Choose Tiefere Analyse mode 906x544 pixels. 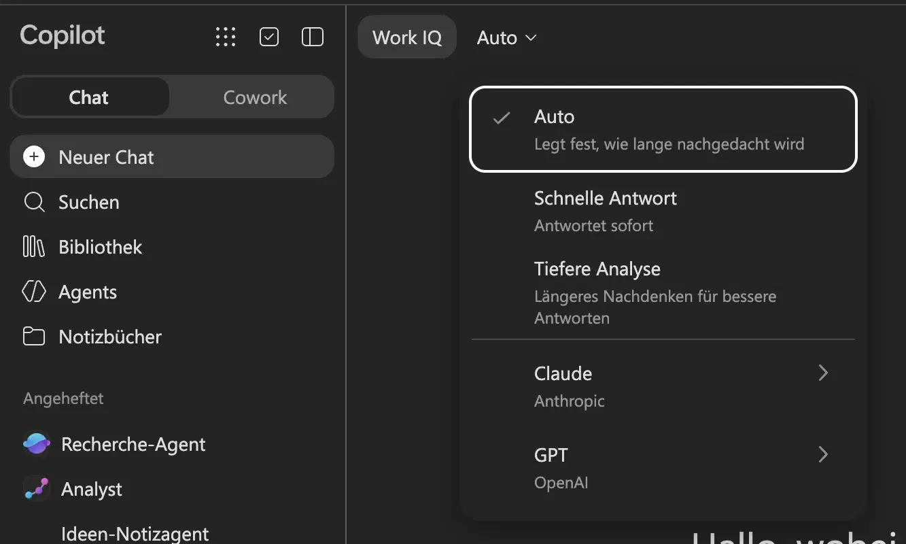coord(663,293)
